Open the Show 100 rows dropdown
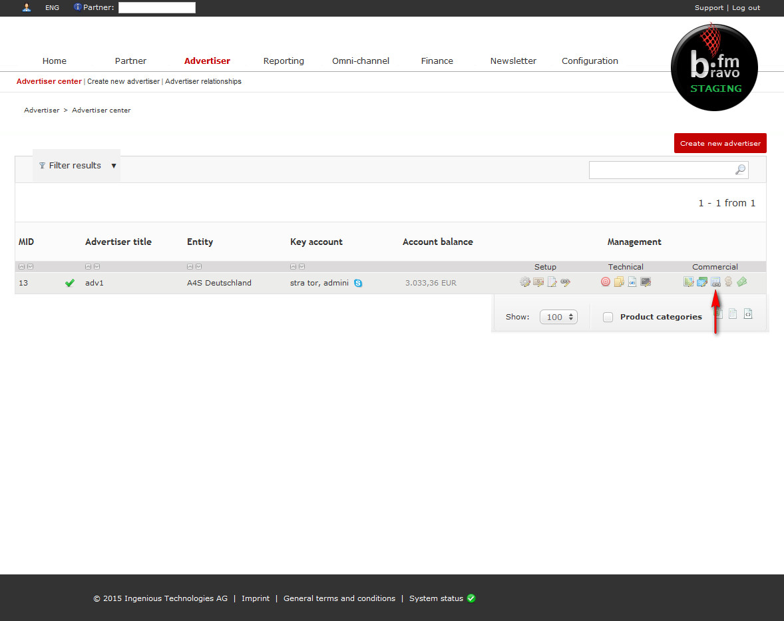784x621 pixels. point(558,317)
